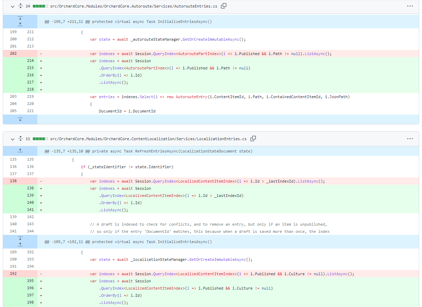422x307 pixels.
Task: Select added line number 140
Action: 30,203
